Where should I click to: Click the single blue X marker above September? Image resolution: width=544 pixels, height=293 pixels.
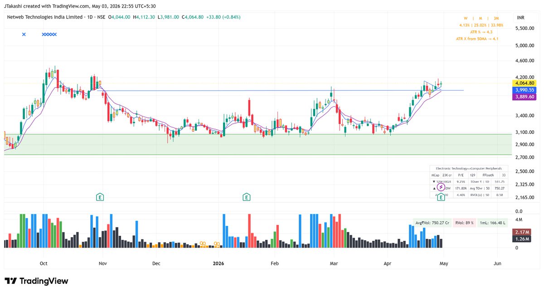click(24, 34)
